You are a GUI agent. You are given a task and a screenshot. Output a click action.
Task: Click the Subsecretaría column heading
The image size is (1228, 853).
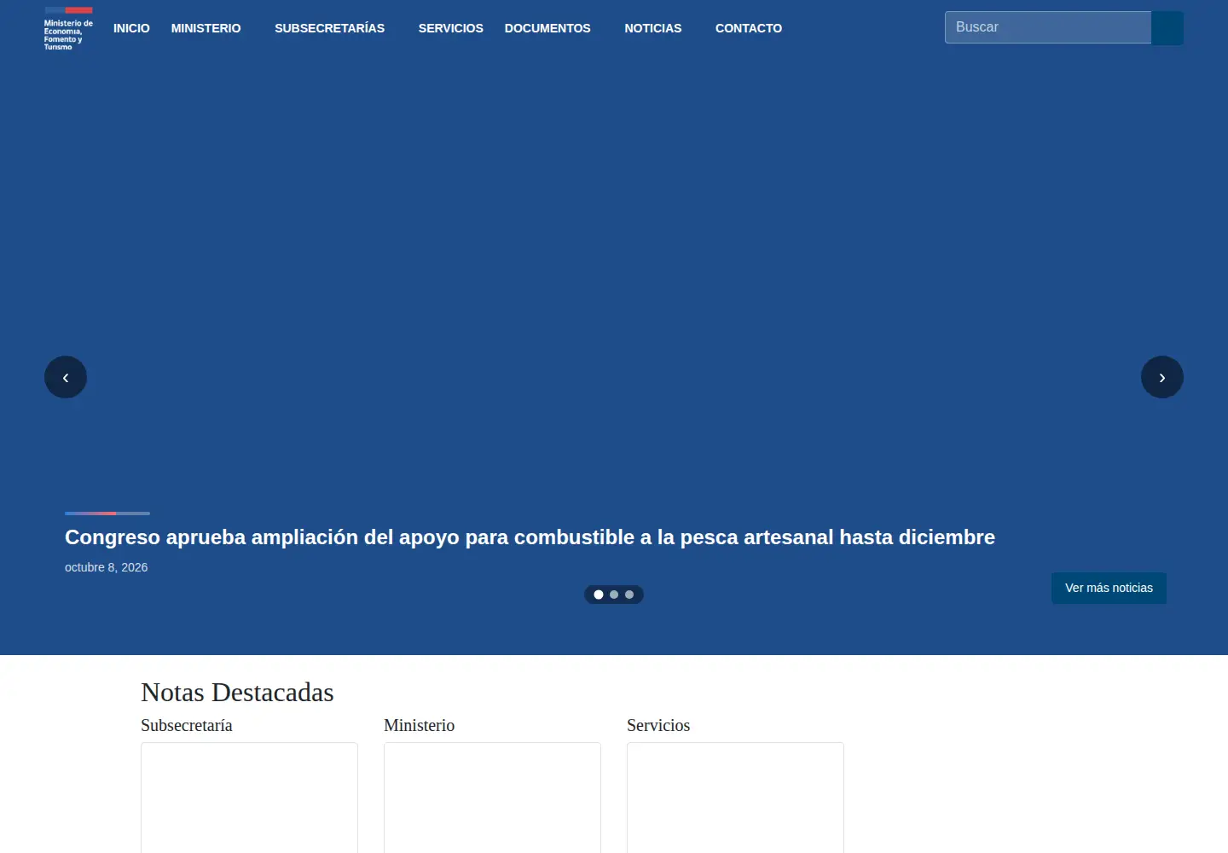[187, 725]
